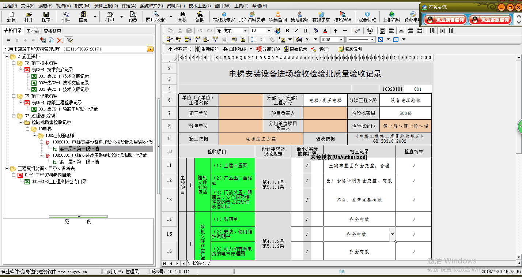Open the 仿宋 font name dropdown
522x277 pixels.
pyautogui.click(x=245, y=31)
